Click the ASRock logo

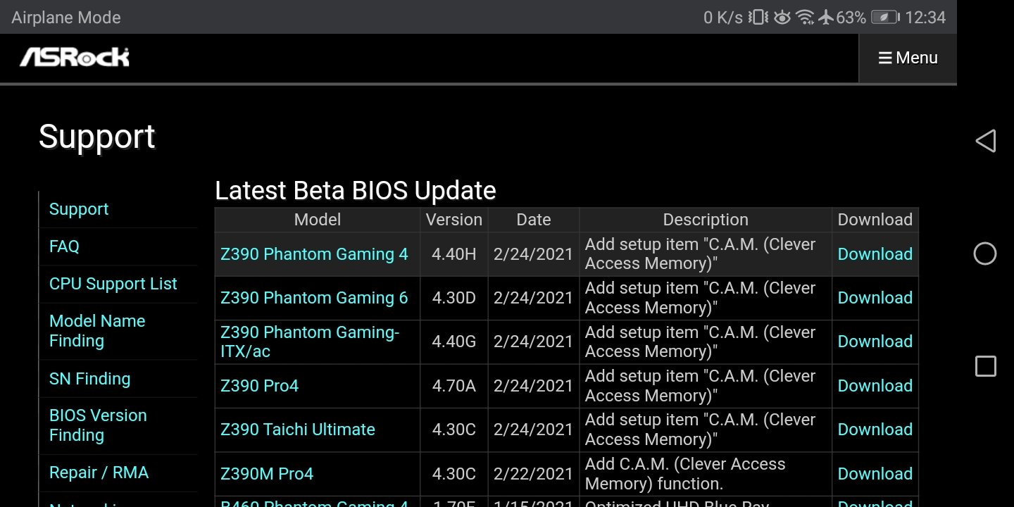point(75,58)
